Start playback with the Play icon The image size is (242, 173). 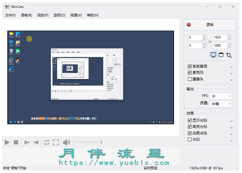pyautogui.click(x=7, y=142)
